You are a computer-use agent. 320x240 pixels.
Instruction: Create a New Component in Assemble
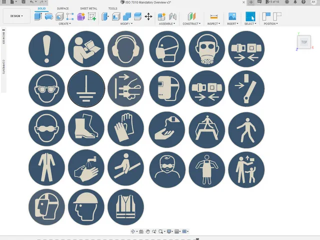pyautogui.click(x=161, y=16)
